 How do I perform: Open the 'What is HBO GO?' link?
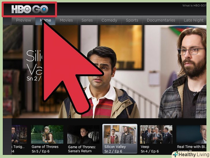click(194, 5)
